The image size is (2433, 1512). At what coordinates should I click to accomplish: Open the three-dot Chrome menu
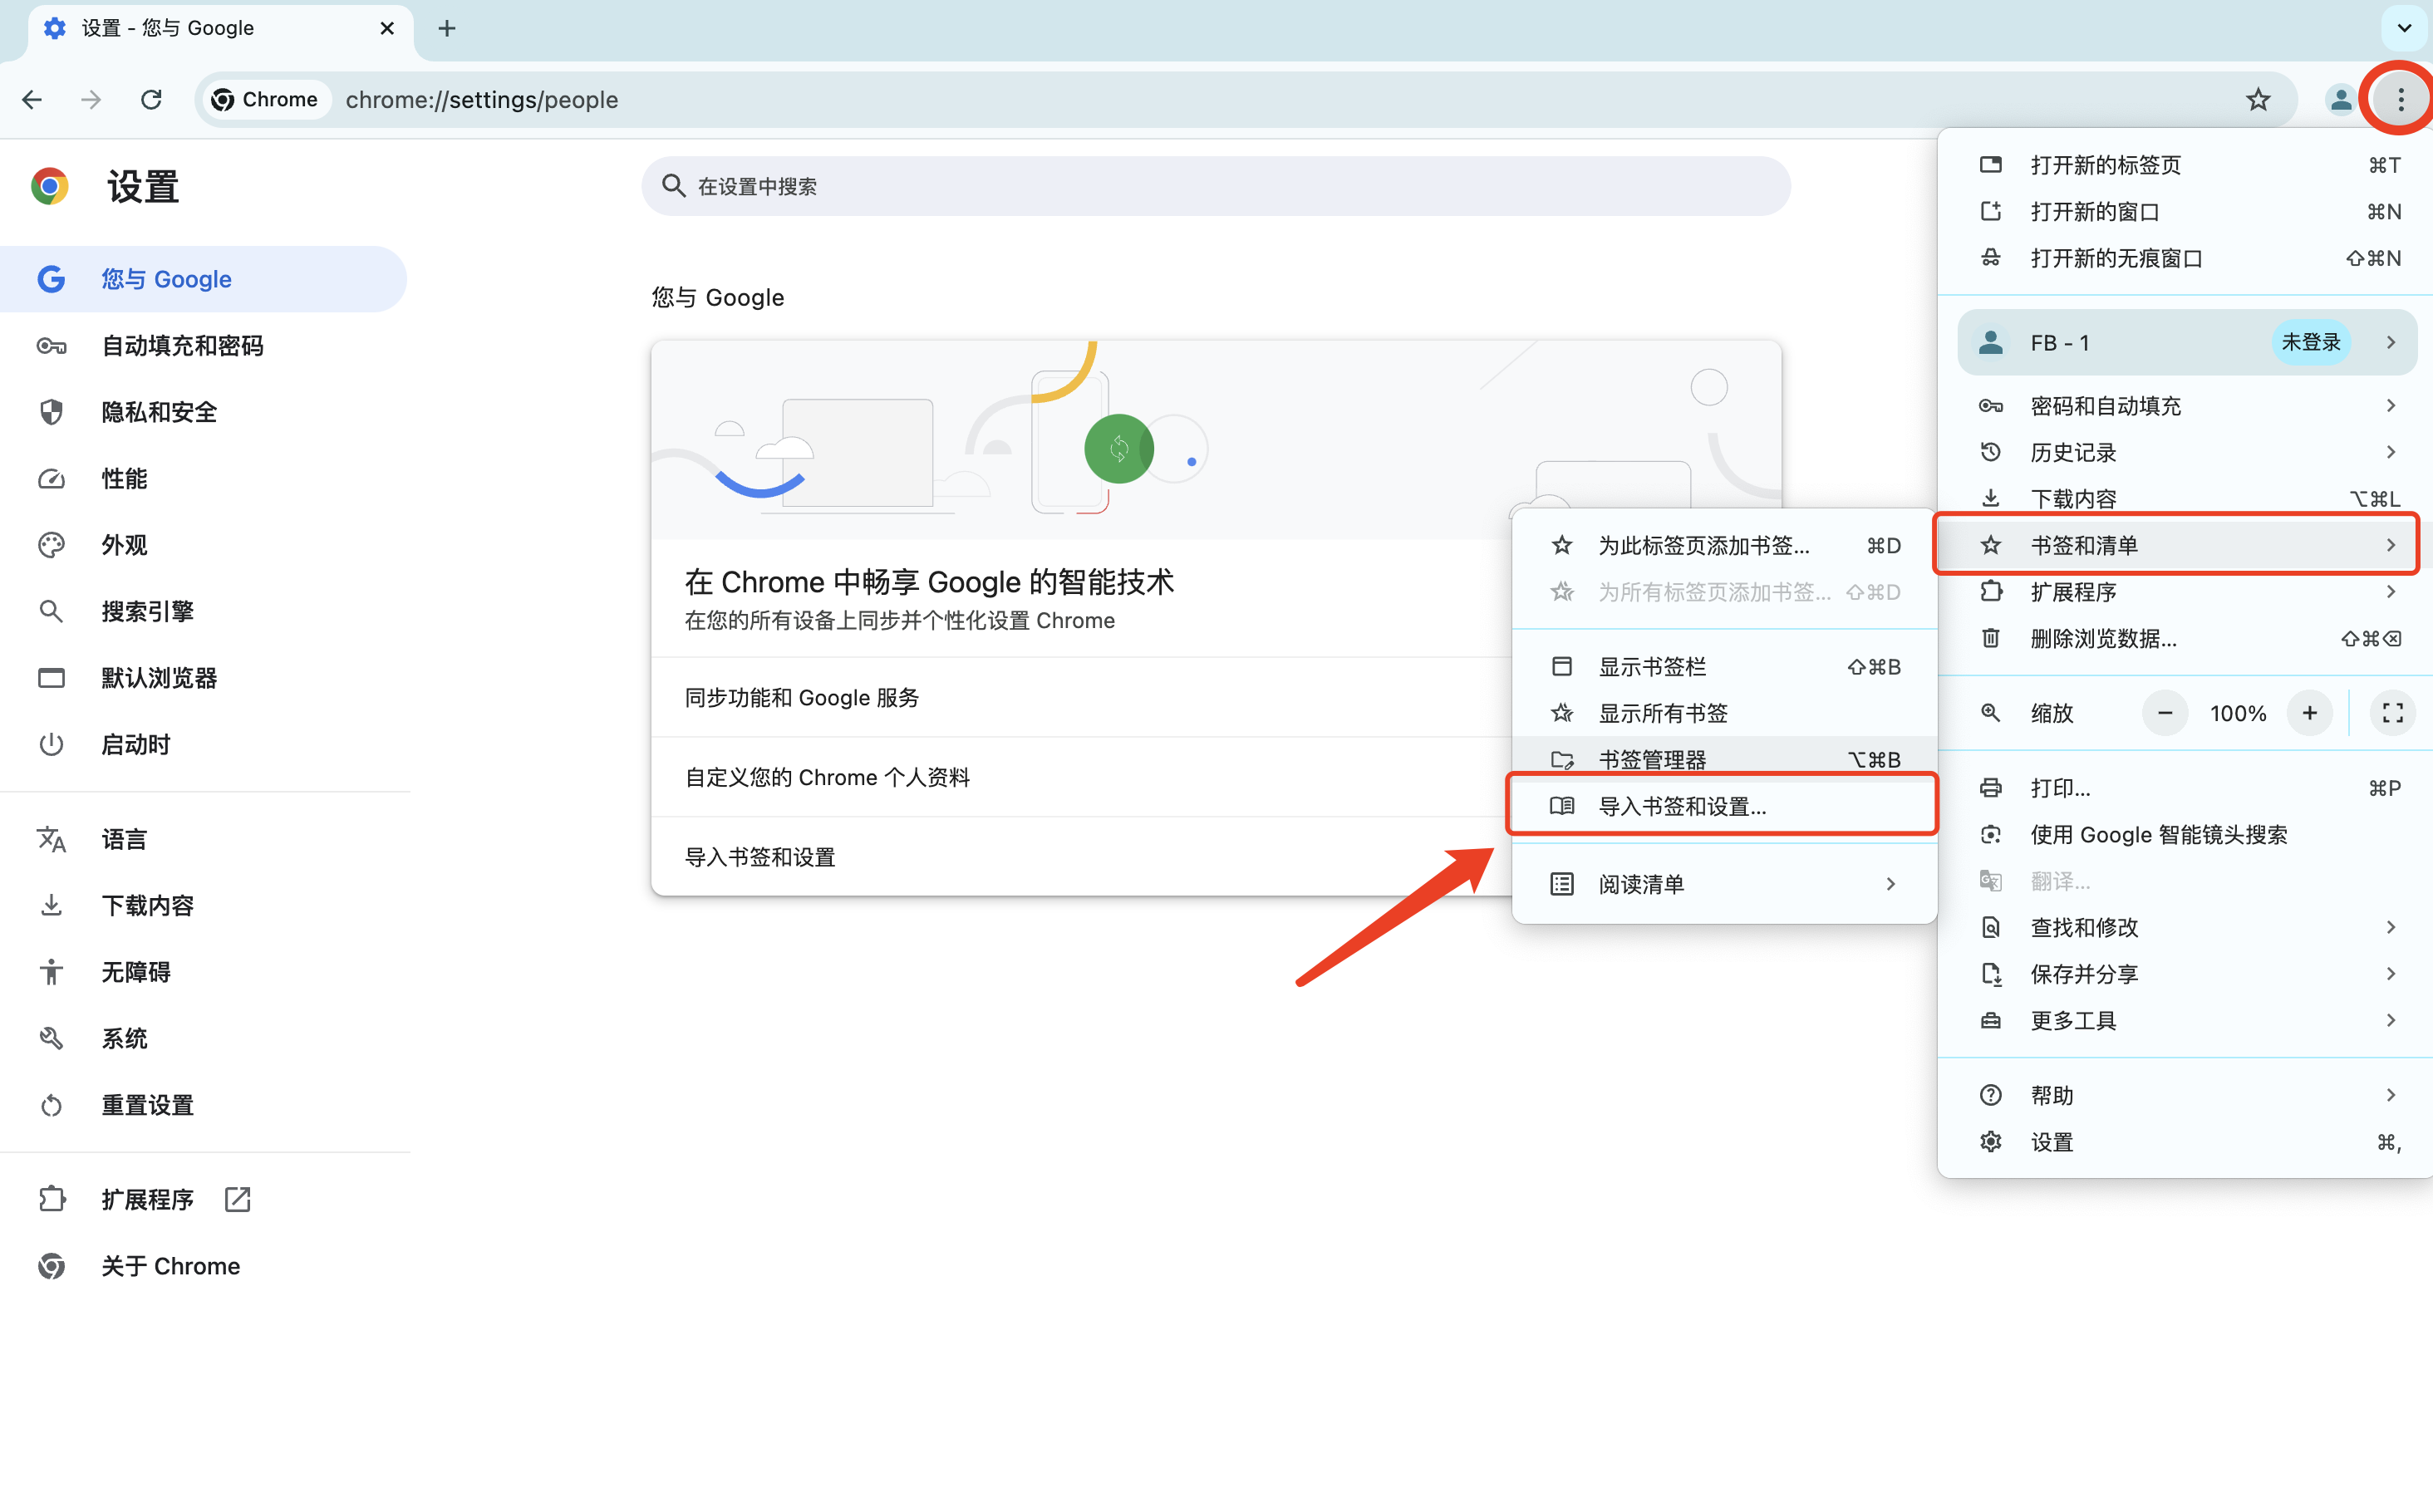click(x=2400, y=99)
